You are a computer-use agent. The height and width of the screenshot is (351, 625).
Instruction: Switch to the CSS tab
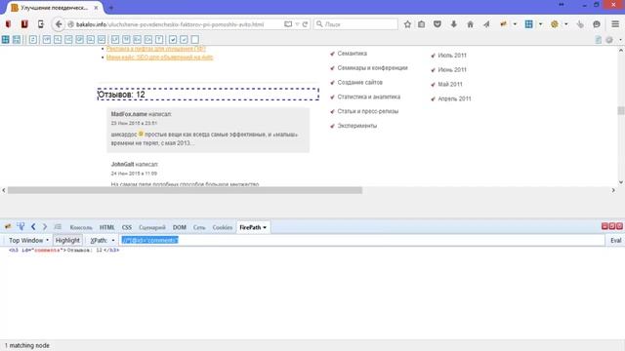tap(127, 227)
